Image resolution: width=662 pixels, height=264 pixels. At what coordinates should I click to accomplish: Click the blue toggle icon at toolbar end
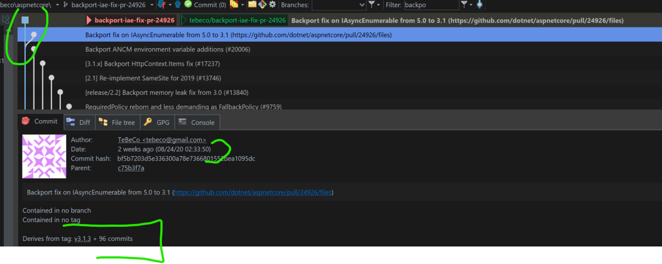[480, 4]
